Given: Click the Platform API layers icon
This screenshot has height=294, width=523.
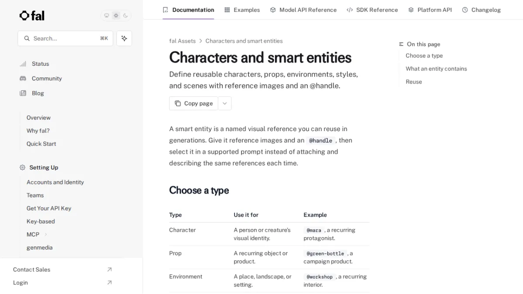Looking at the screenshot, I should click(x=411, y=10).
